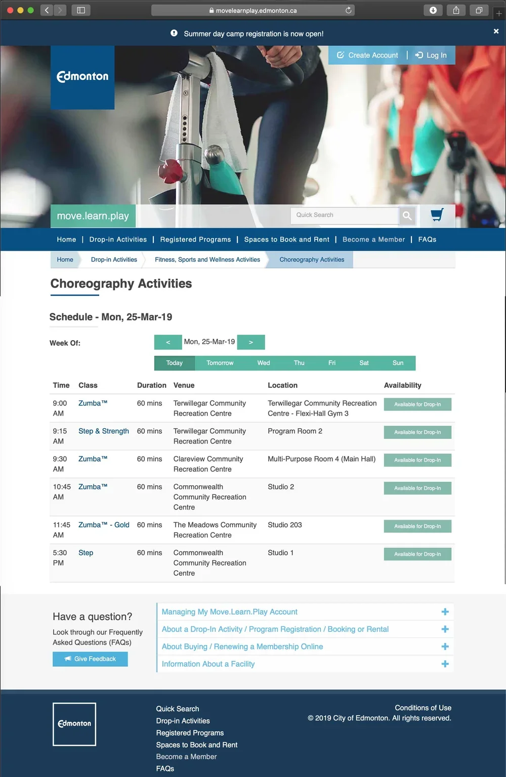Open the shopping cart icon
The height and width of the screenshot is (777, 506).
(x=437, y=215)
